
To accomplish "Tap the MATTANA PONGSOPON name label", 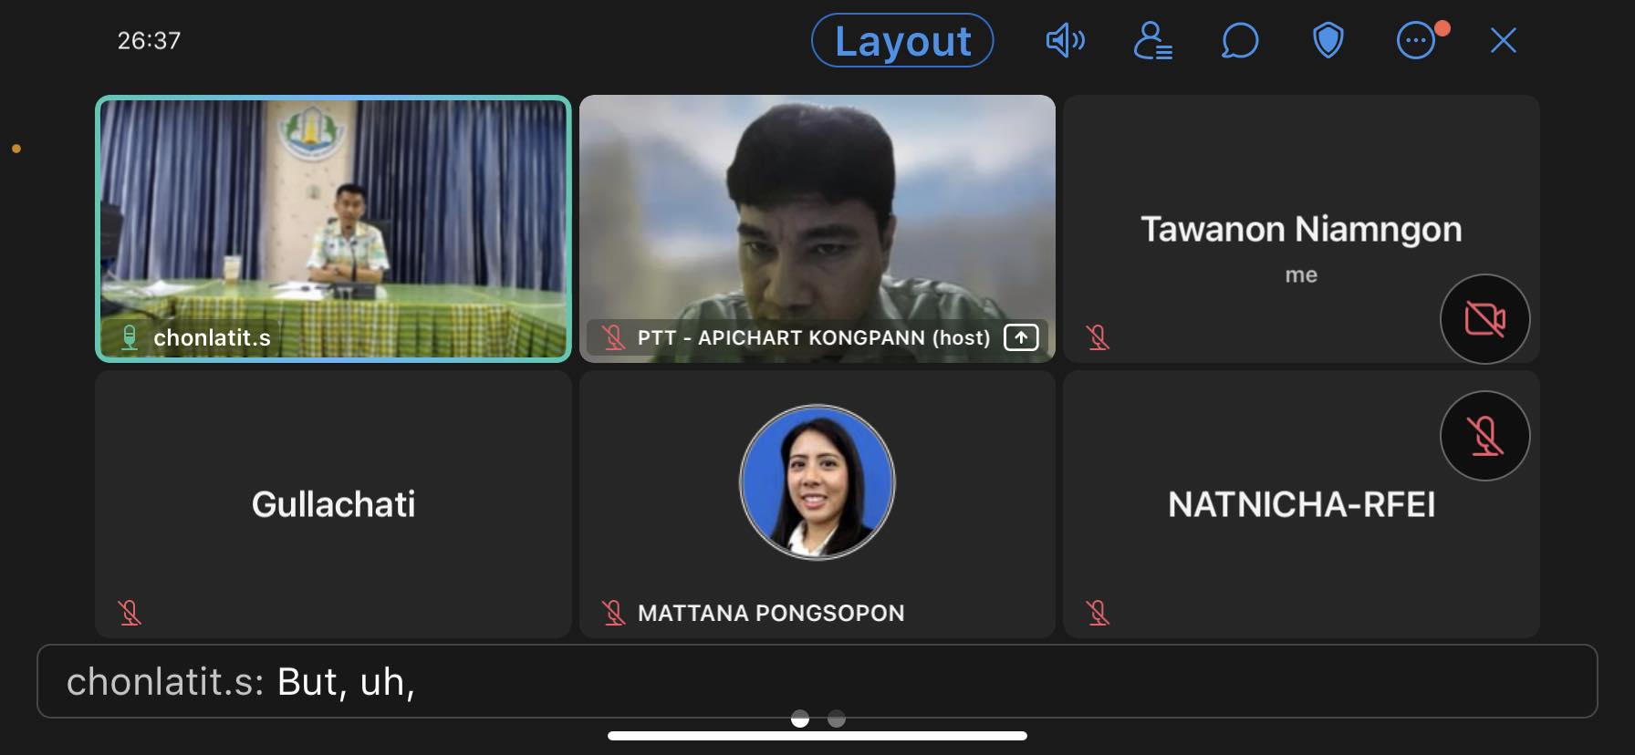I will click(x=771, y=613).
